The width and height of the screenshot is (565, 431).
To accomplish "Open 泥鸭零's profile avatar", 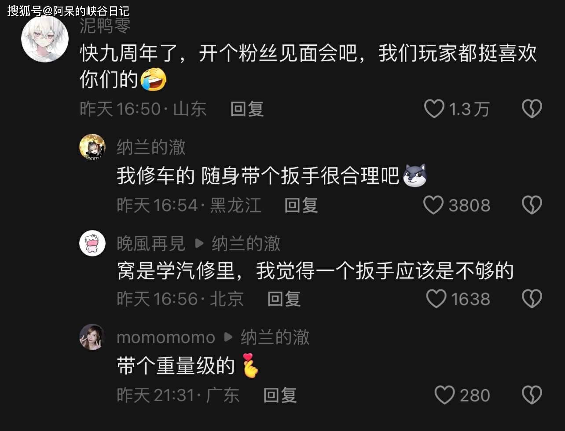I will [45, 39].
